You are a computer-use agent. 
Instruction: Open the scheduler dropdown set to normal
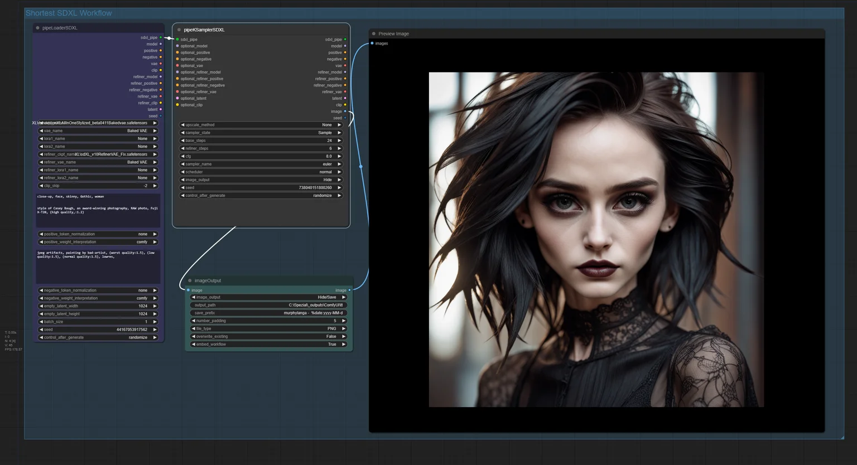point(261,172)
